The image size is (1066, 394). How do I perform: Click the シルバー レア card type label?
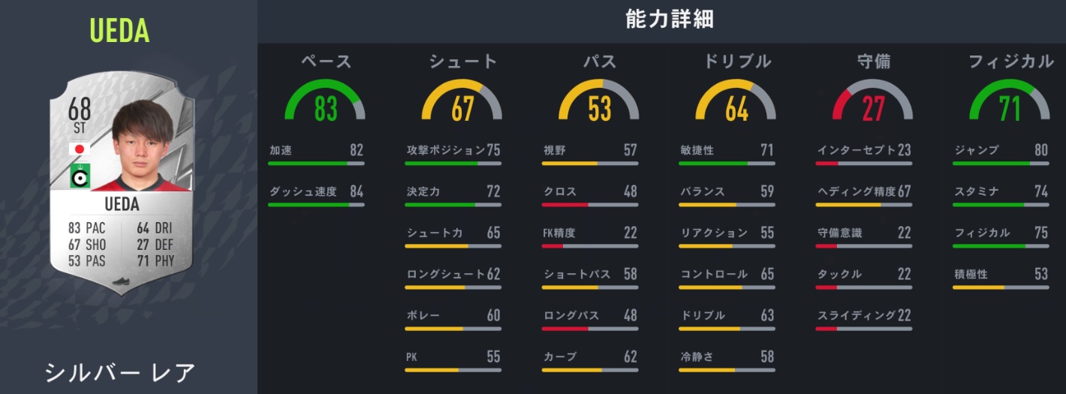coord(120,372)
